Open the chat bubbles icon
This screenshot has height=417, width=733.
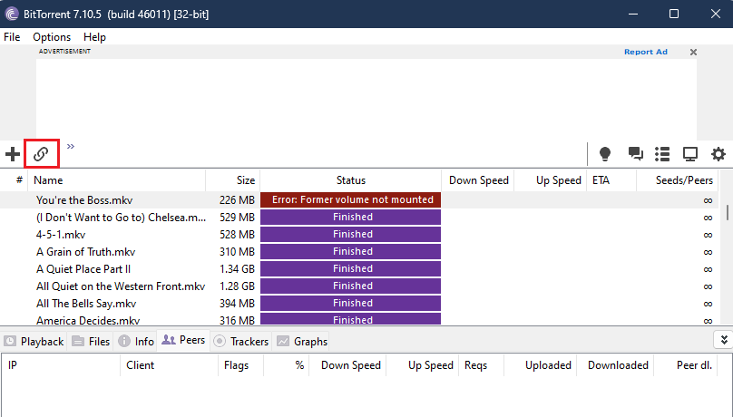(635, 153)
